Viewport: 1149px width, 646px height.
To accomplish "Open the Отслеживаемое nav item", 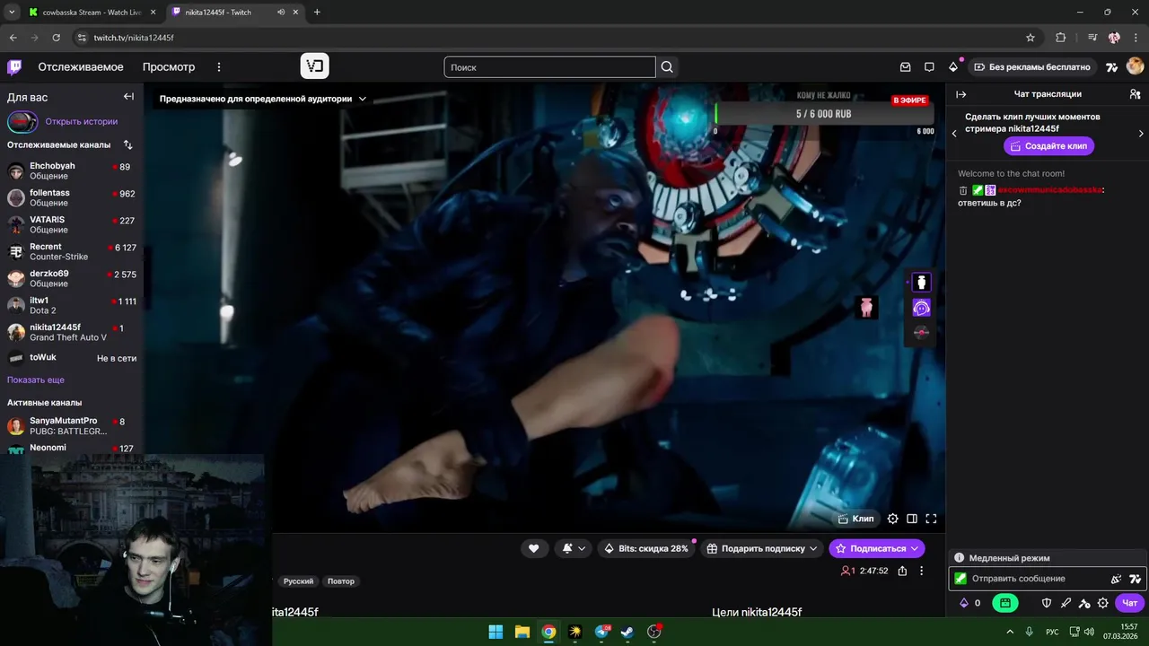I will [x=81, y=66].
